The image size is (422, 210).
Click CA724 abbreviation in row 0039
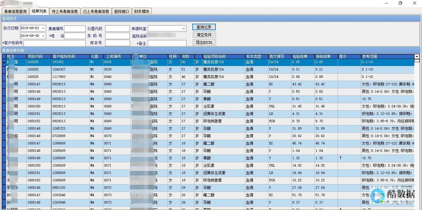pyautogui.click(x=279, y=69)
